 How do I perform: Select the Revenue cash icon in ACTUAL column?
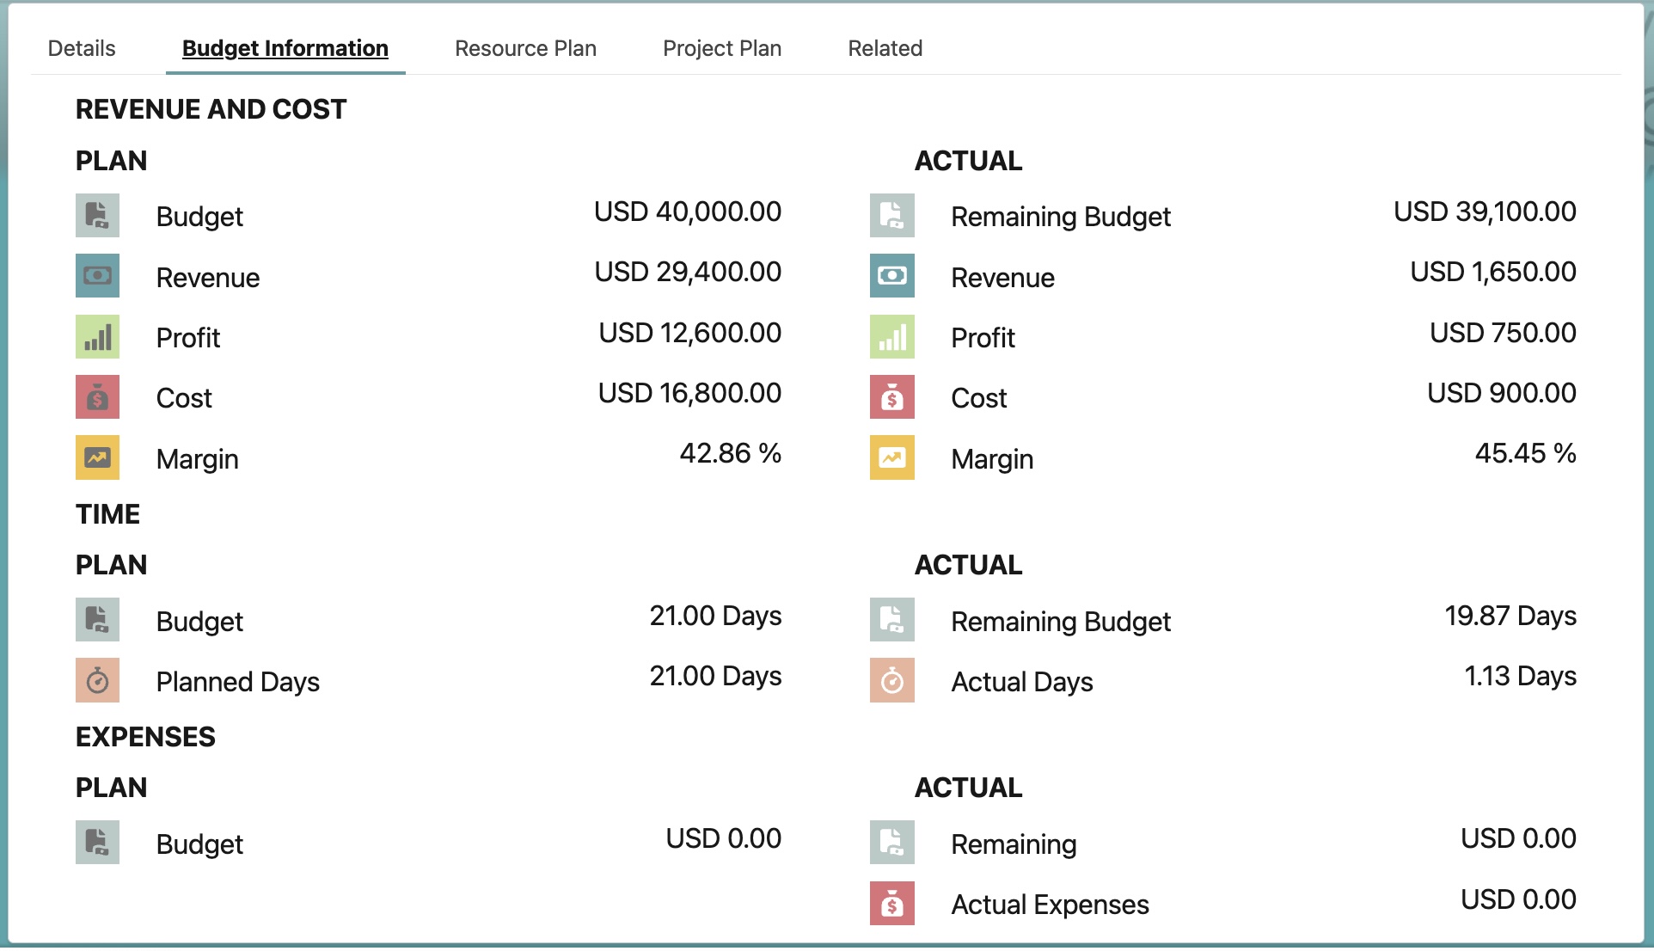click(891, 277)
